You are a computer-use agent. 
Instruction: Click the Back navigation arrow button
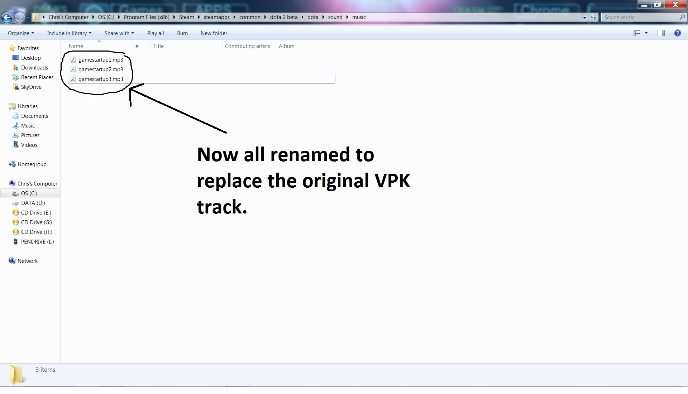pos(7,17)
